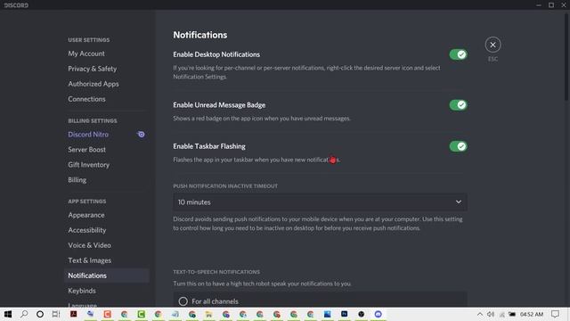
Task: Close settings with the ESC X button
Action: point(493,45)
